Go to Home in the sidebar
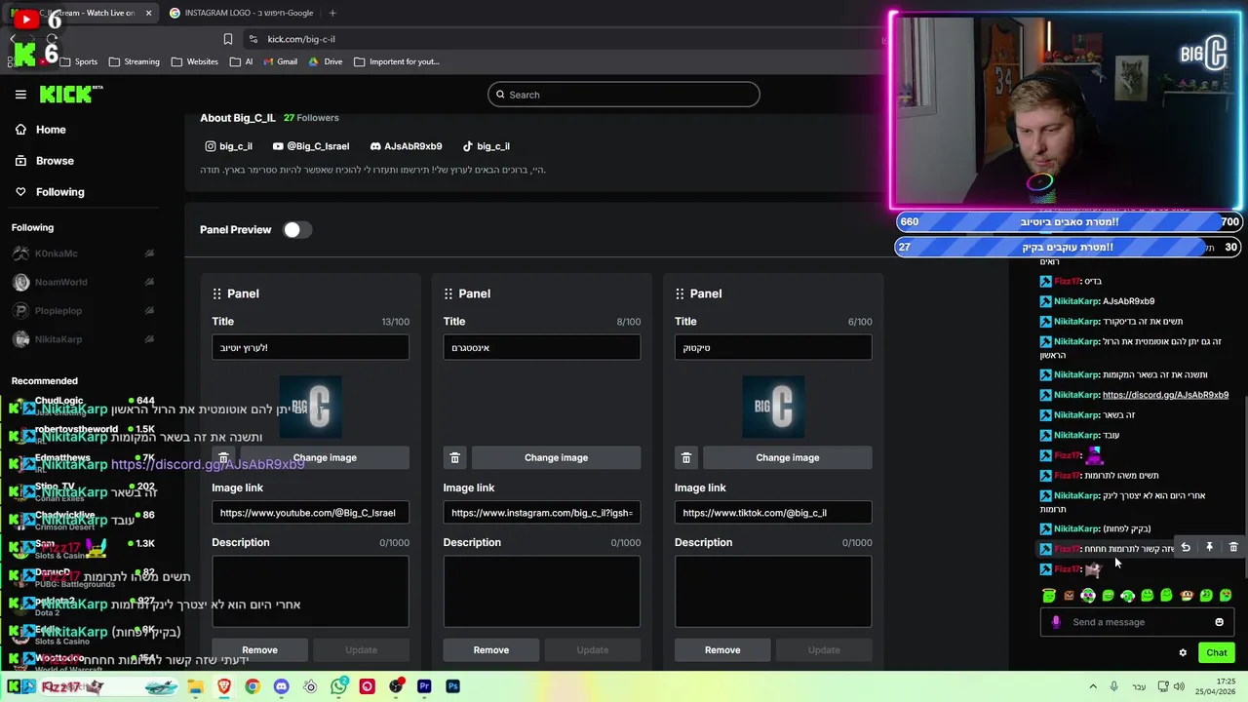 pyautogui.click(x=40, y=130)
